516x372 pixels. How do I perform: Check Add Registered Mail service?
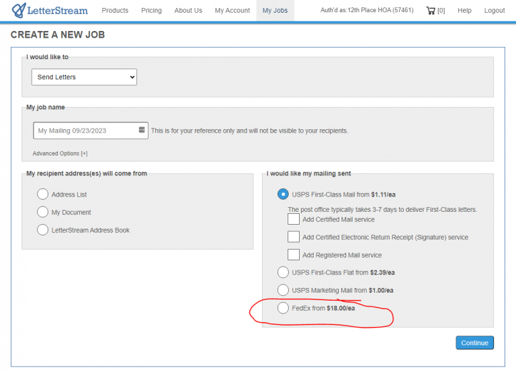click(x=294, y=255)
